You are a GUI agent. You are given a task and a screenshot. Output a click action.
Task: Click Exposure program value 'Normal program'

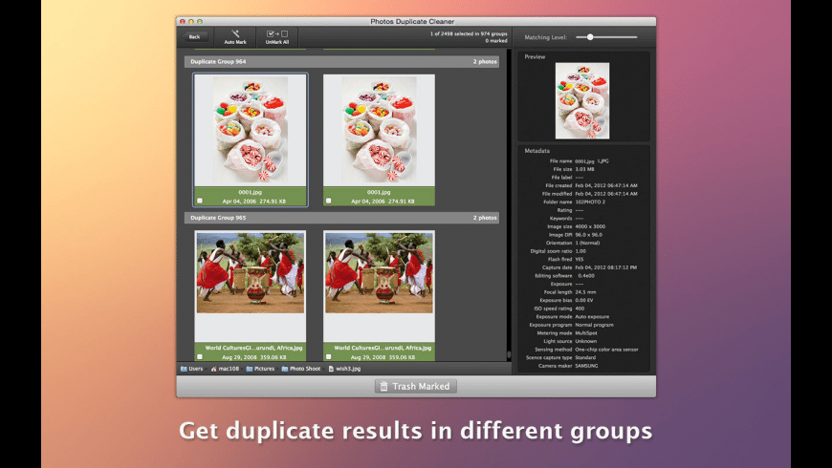[594, 325]
